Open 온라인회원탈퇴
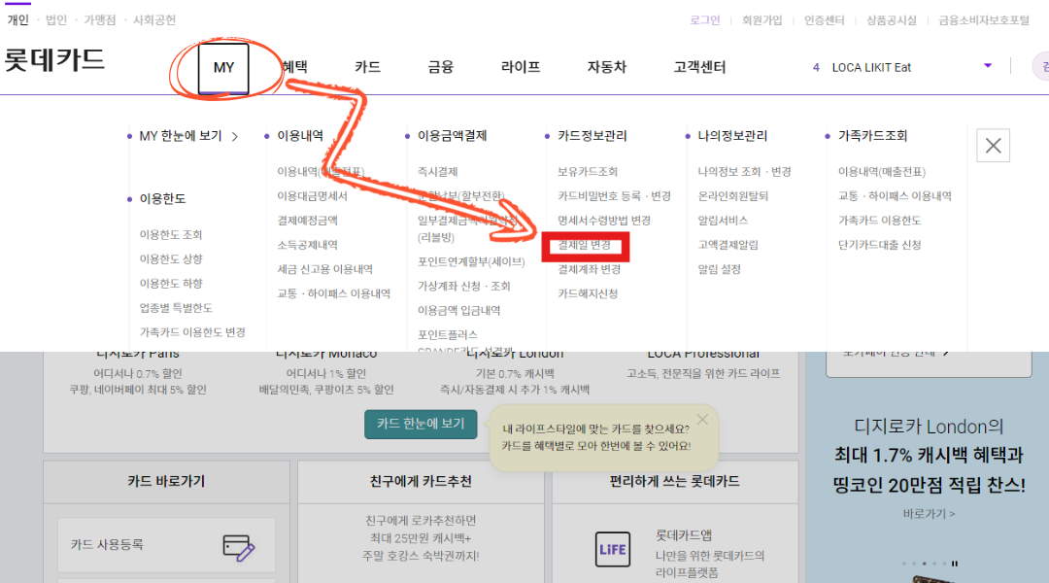Viewport: 1049px width, 583px height. click(x=733, y=195)
